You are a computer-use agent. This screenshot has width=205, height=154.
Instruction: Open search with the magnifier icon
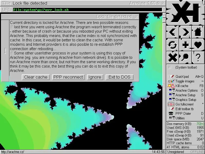(x=185, y=57)
